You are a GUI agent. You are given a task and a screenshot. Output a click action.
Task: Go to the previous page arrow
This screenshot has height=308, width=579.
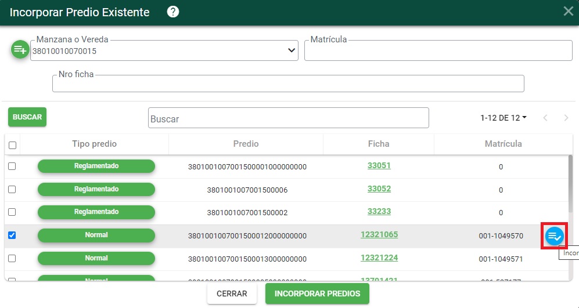[545, 118]
